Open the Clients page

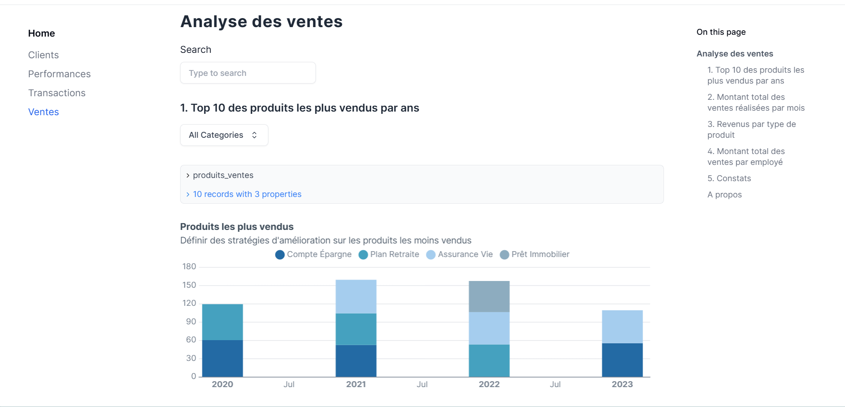click(x=43, y=55)
